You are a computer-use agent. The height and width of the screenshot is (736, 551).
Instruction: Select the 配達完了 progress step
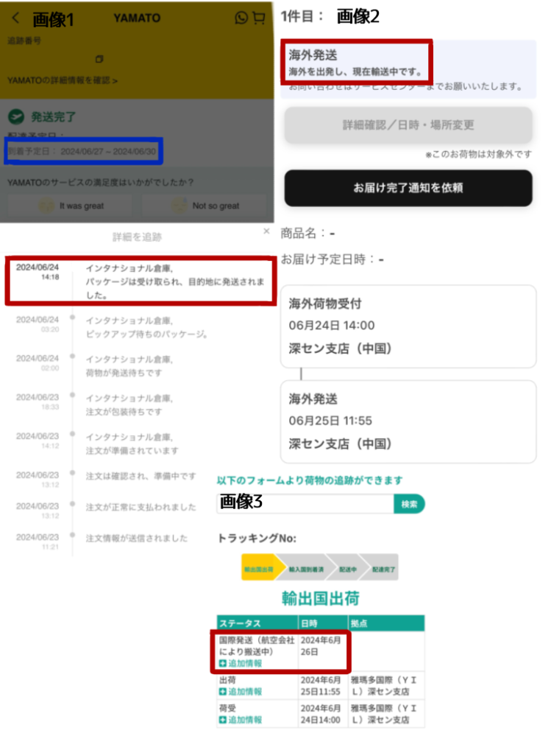click(x=383, y=569)
